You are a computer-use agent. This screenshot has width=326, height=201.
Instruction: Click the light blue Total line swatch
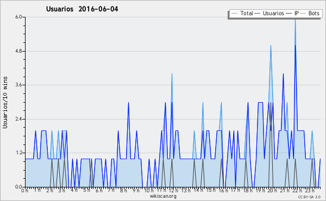[x=234, y=14]
